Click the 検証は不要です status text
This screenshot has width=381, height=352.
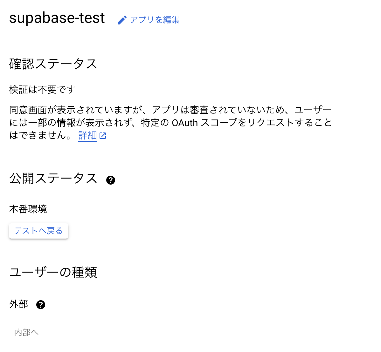[42, 90]
